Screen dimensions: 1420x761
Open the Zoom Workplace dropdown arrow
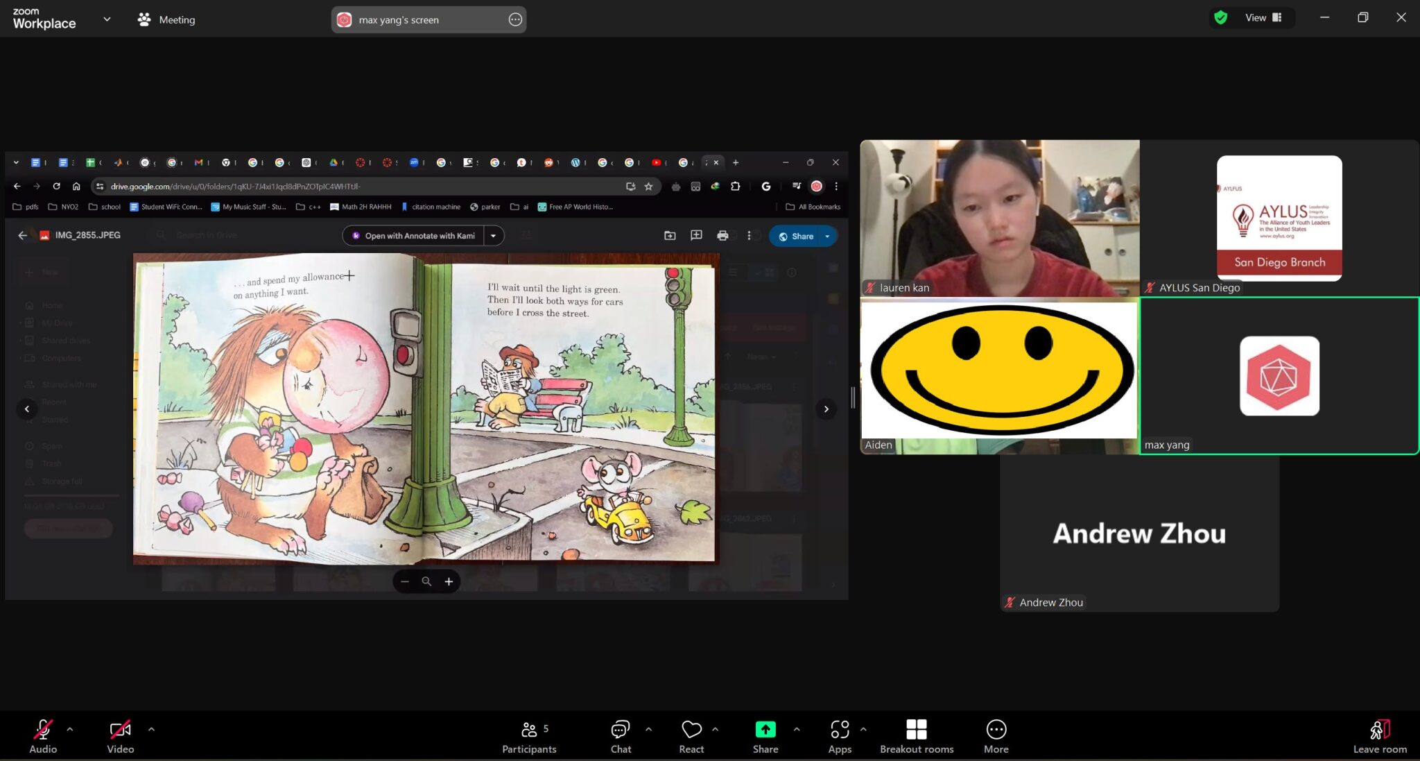point(107,19)
